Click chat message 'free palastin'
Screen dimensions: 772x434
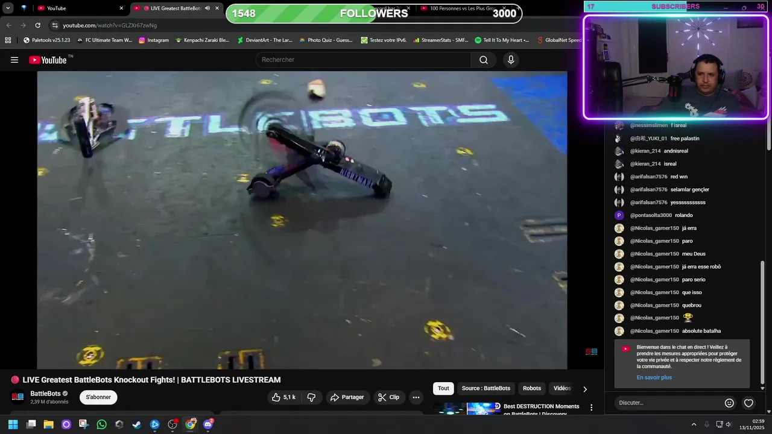(x=685, y=138)
